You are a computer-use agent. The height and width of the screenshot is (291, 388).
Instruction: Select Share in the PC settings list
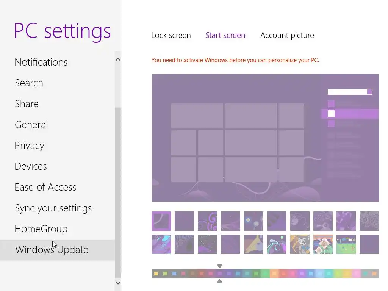pos(27,104)
